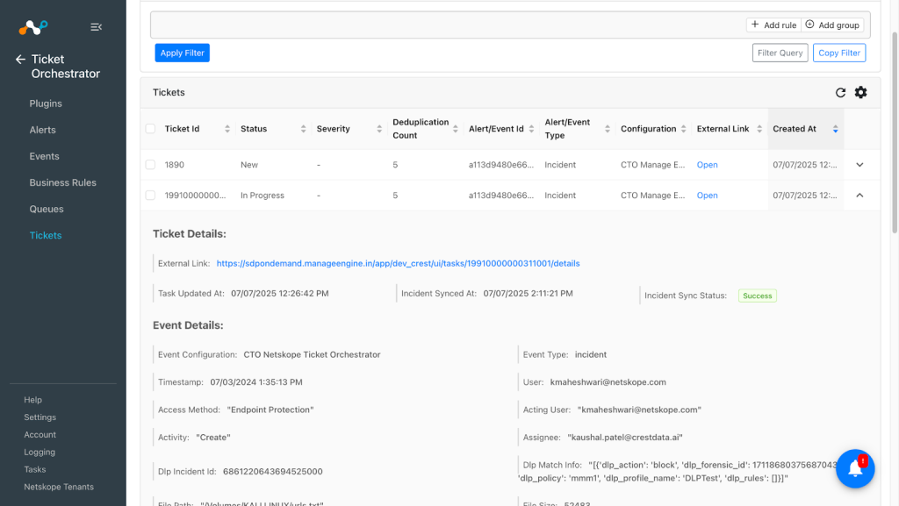Open Logging in sidebar
Screen dimensions: 899x506
point(39,452)
